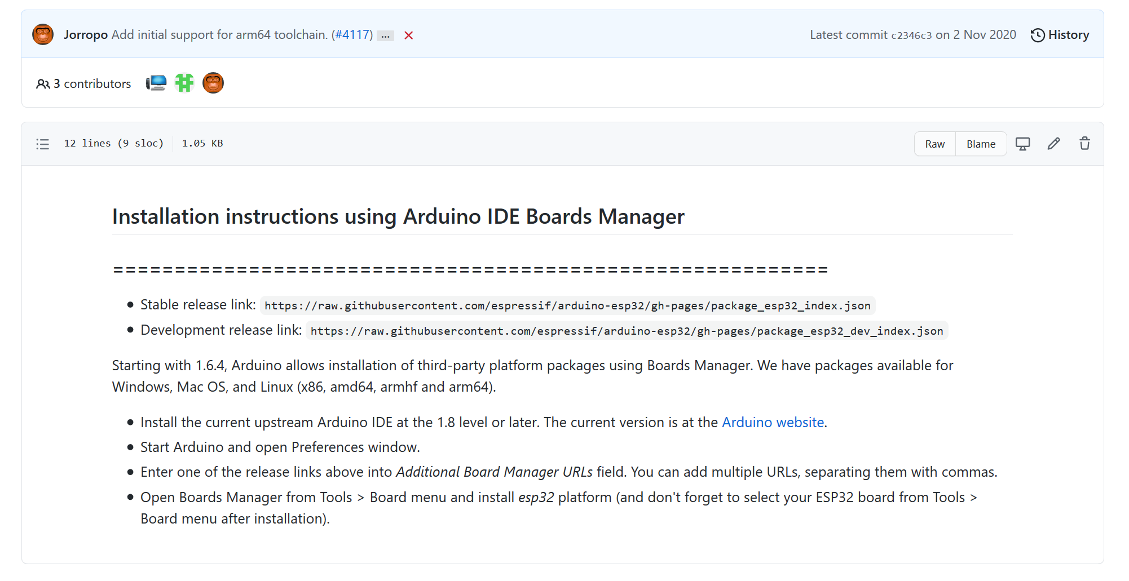This screenshot has width=1129, height=581.
Task: Open Jorropo author name link
Action: pyautogui.click(x=86, y=34)
